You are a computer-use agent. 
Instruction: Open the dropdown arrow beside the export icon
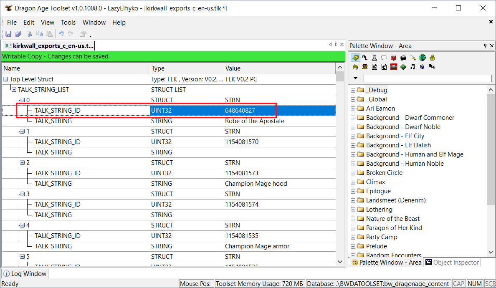90,36
